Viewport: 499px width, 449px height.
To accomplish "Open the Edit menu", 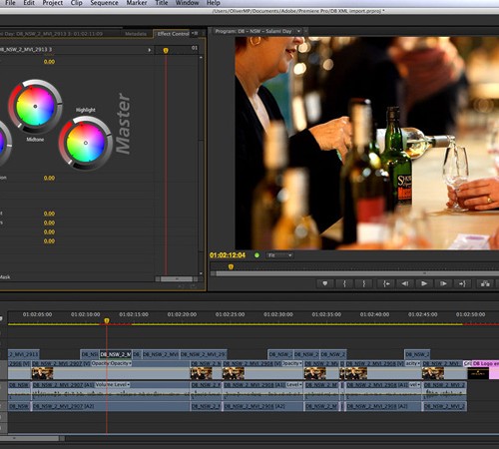I will pyautogui.click(x=29, y=3).
